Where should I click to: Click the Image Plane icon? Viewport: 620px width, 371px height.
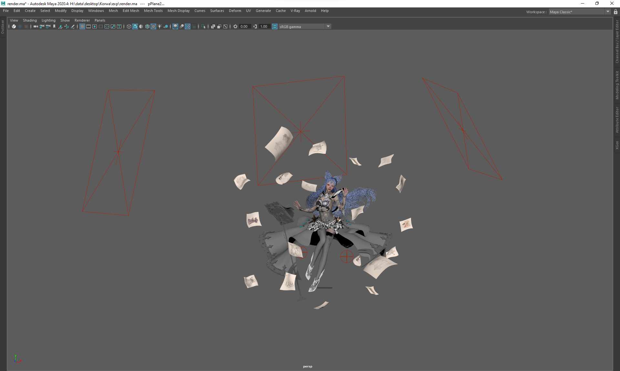click(x=60, y=26)
